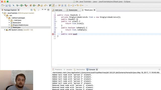Select SinglyLinkedList.java in Package Explorer
This screenshot has height=90, width=161.
point(20,25)
